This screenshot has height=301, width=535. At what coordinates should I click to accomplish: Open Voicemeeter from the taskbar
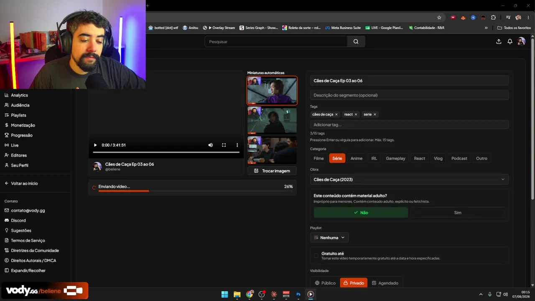coord(286,294)
